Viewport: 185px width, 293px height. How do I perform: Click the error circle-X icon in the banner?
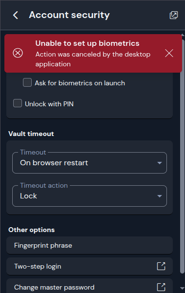18,53
